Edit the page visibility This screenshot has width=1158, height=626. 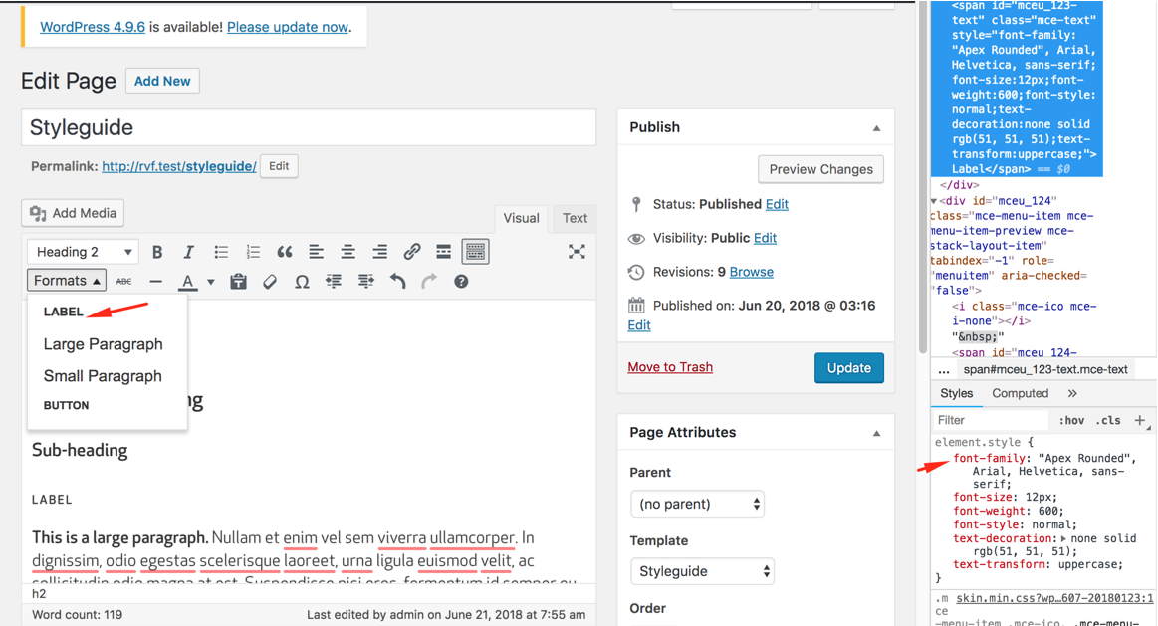coord(765,238)
